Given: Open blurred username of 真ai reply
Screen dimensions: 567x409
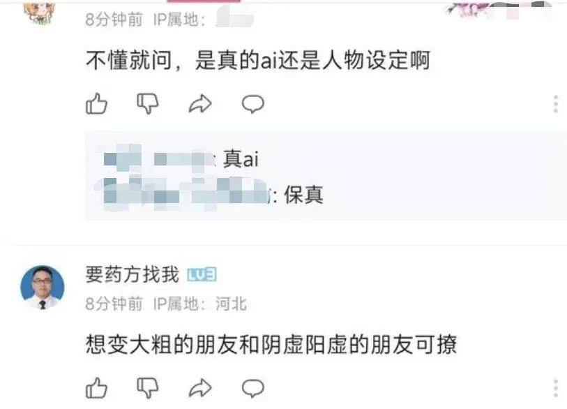Looking at the screenshot, I should [x=158, y=158].
